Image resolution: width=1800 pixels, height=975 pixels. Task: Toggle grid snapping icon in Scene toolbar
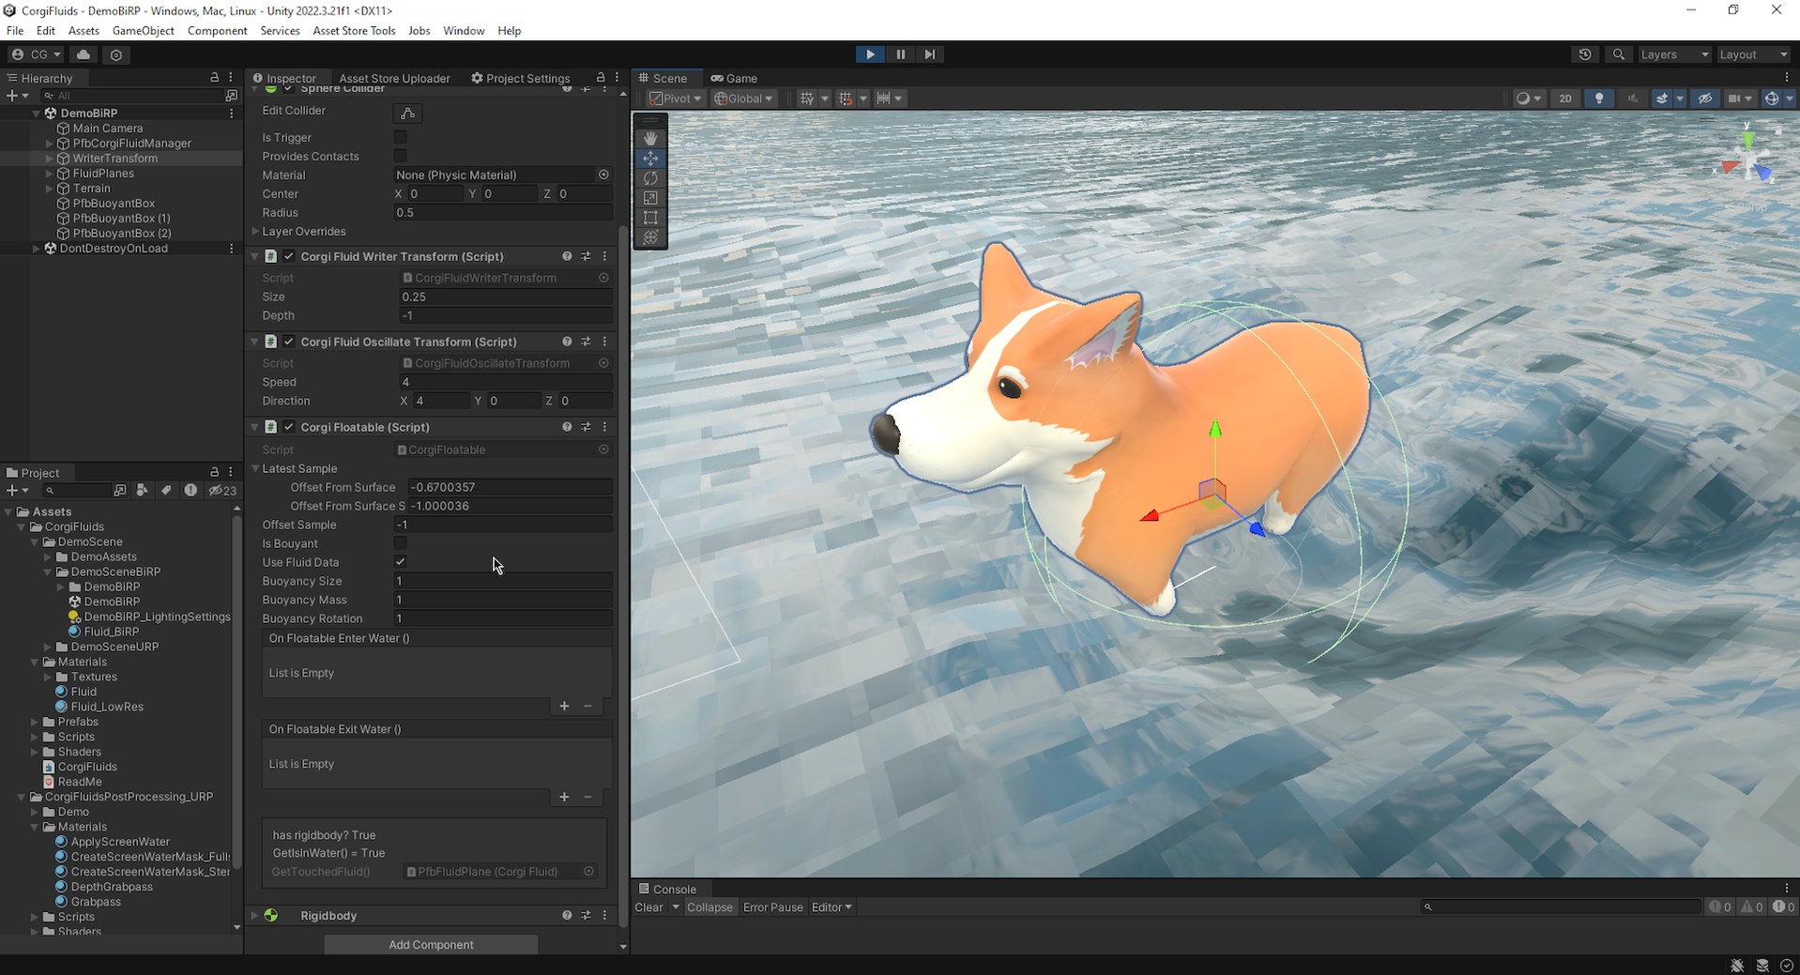[846, 99]
